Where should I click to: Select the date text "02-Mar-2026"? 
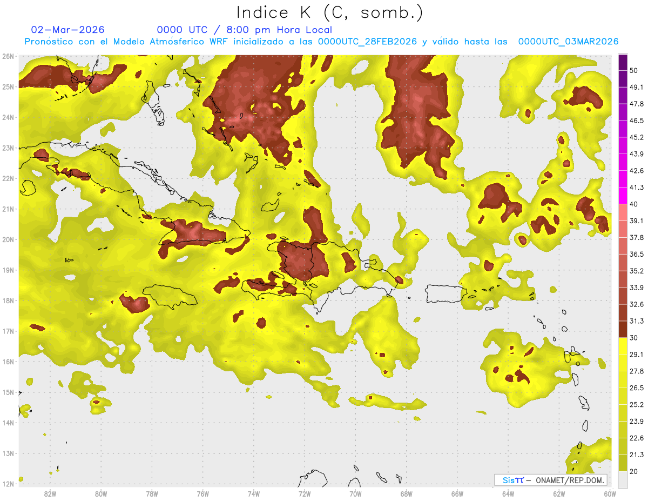tap(68, 30)
